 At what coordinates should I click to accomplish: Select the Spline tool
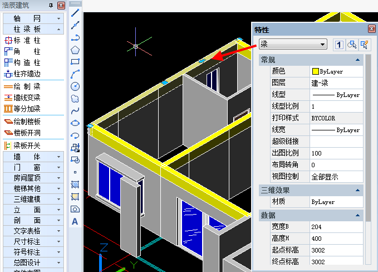coord(75,111)
